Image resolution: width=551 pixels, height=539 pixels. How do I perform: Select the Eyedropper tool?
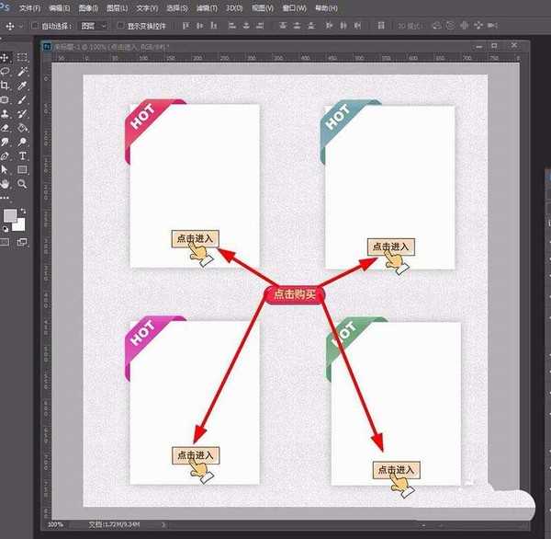coord(22,86)
